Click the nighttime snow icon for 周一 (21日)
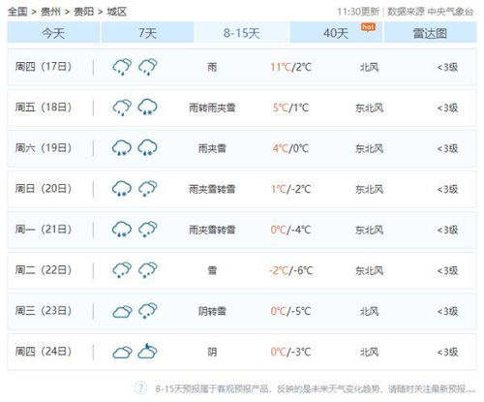484x402 pixels. tap(148, 230)
